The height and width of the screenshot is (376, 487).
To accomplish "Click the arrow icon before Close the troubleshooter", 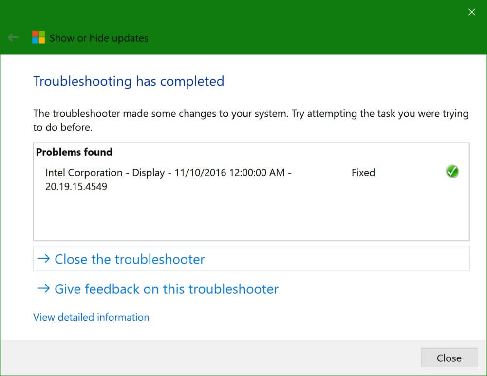I will (44, 258).
